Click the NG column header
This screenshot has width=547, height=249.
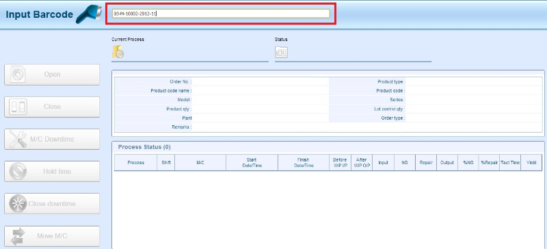pos(405,163)
